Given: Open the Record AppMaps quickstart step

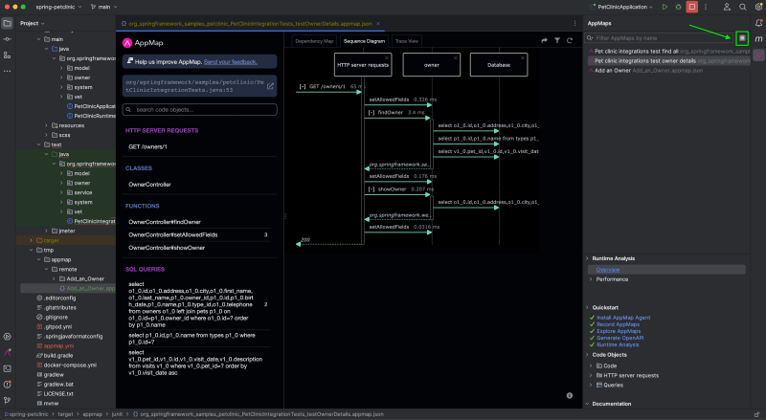Looking at the screenshot, I should [618, 324].
